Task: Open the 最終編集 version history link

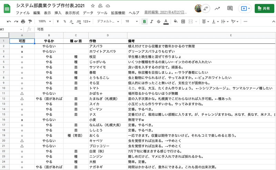Action: pos(165,12)
